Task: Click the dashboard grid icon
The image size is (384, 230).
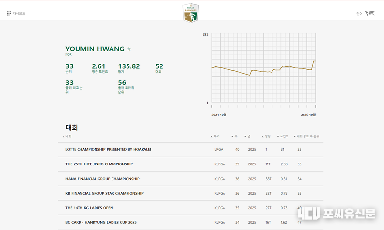Action: [9, 13]
